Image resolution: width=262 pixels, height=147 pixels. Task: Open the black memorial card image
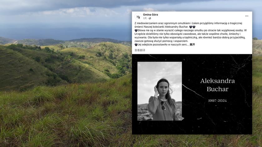pyautogui.click(x=192, y=94)
